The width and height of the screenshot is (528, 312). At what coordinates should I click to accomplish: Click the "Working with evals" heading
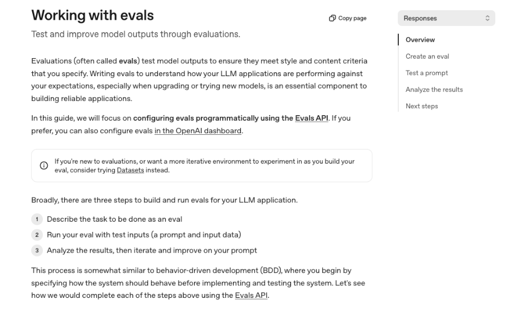(x=93, y=15)
